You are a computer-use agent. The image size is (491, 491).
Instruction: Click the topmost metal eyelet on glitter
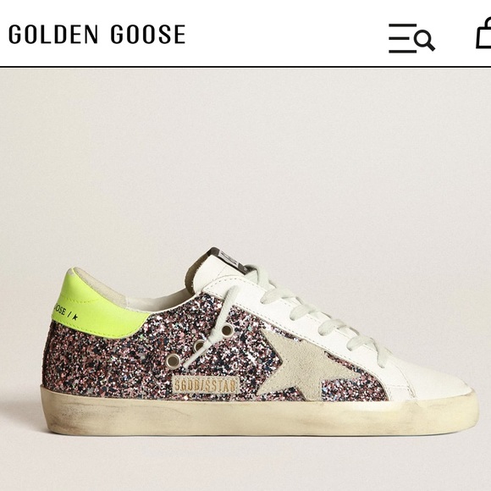(228, 330)
